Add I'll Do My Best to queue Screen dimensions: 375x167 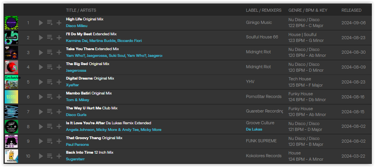pos(50,38)
